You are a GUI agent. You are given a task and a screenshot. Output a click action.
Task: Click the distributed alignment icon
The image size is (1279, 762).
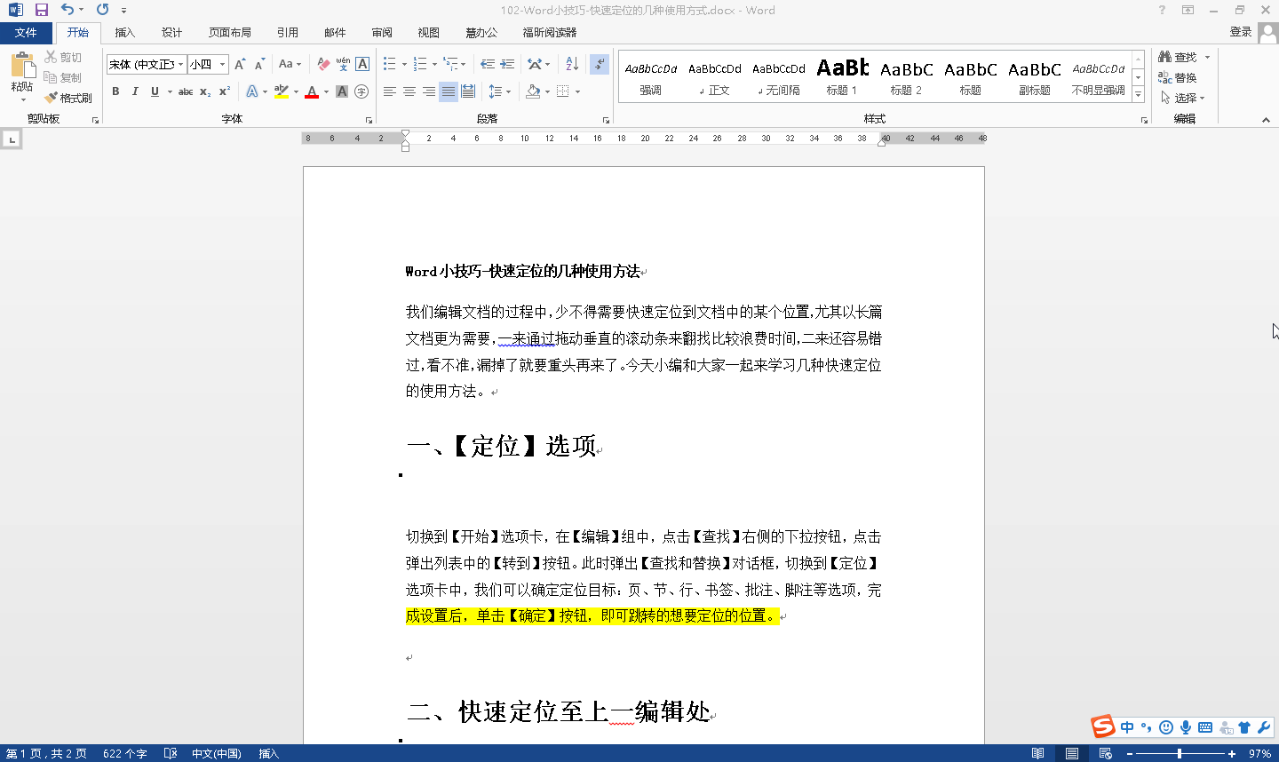pos(468,91)
